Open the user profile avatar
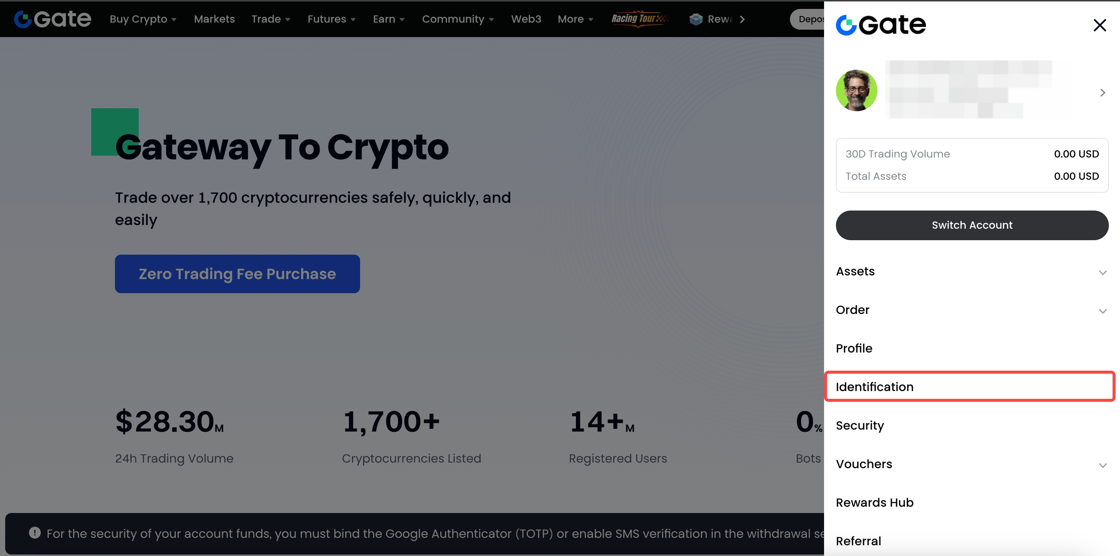The height and width of the screenshot is (556, 1120). (x=856, y=90)
